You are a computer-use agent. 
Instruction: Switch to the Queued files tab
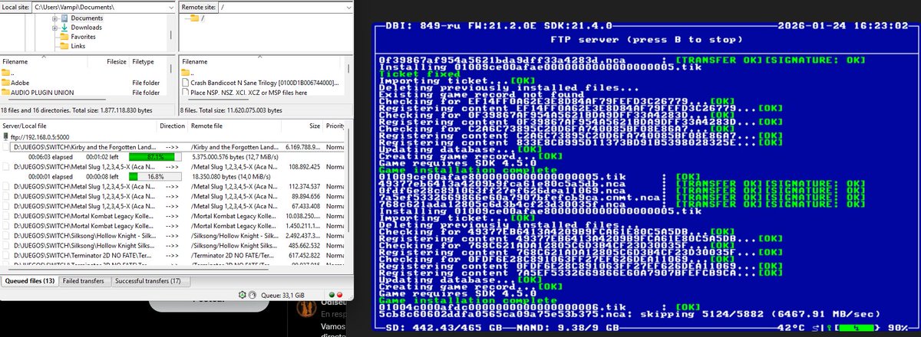coord(29,281)
